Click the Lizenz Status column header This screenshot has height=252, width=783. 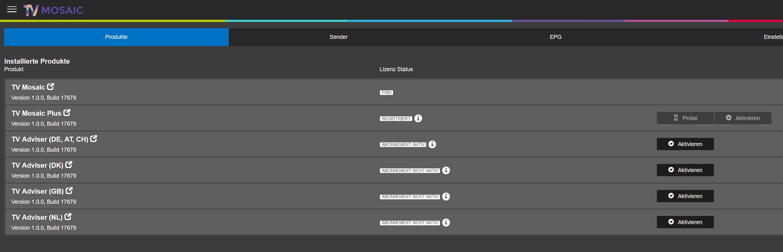(396, 69)
